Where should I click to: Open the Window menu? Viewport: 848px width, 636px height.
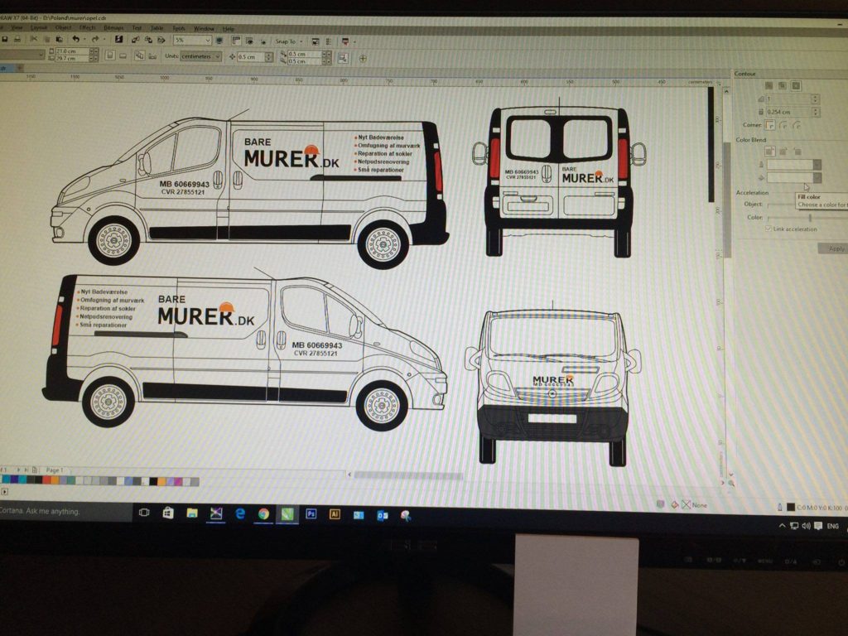204,29
